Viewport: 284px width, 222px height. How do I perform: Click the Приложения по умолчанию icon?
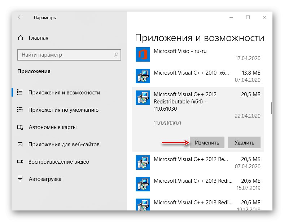(20, 110)
